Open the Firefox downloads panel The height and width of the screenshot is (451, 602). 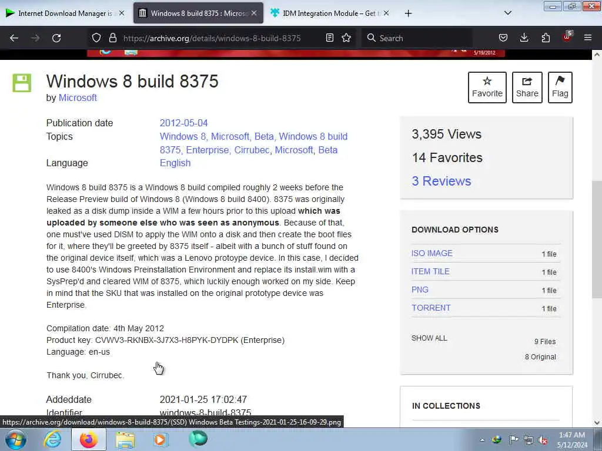[524, 38]
